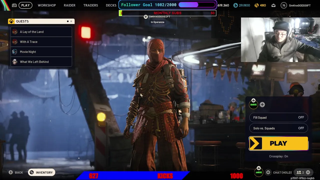This screenshot has height=180, width=320.
Task: Click the BACK button prompt
Action: click(16, 172)
